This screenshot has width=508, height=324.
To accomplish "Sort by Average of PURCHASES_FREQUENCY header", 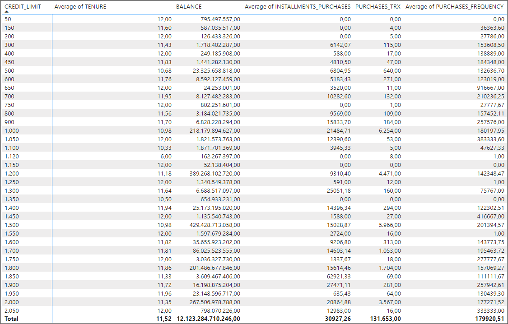I will [454, 7].
